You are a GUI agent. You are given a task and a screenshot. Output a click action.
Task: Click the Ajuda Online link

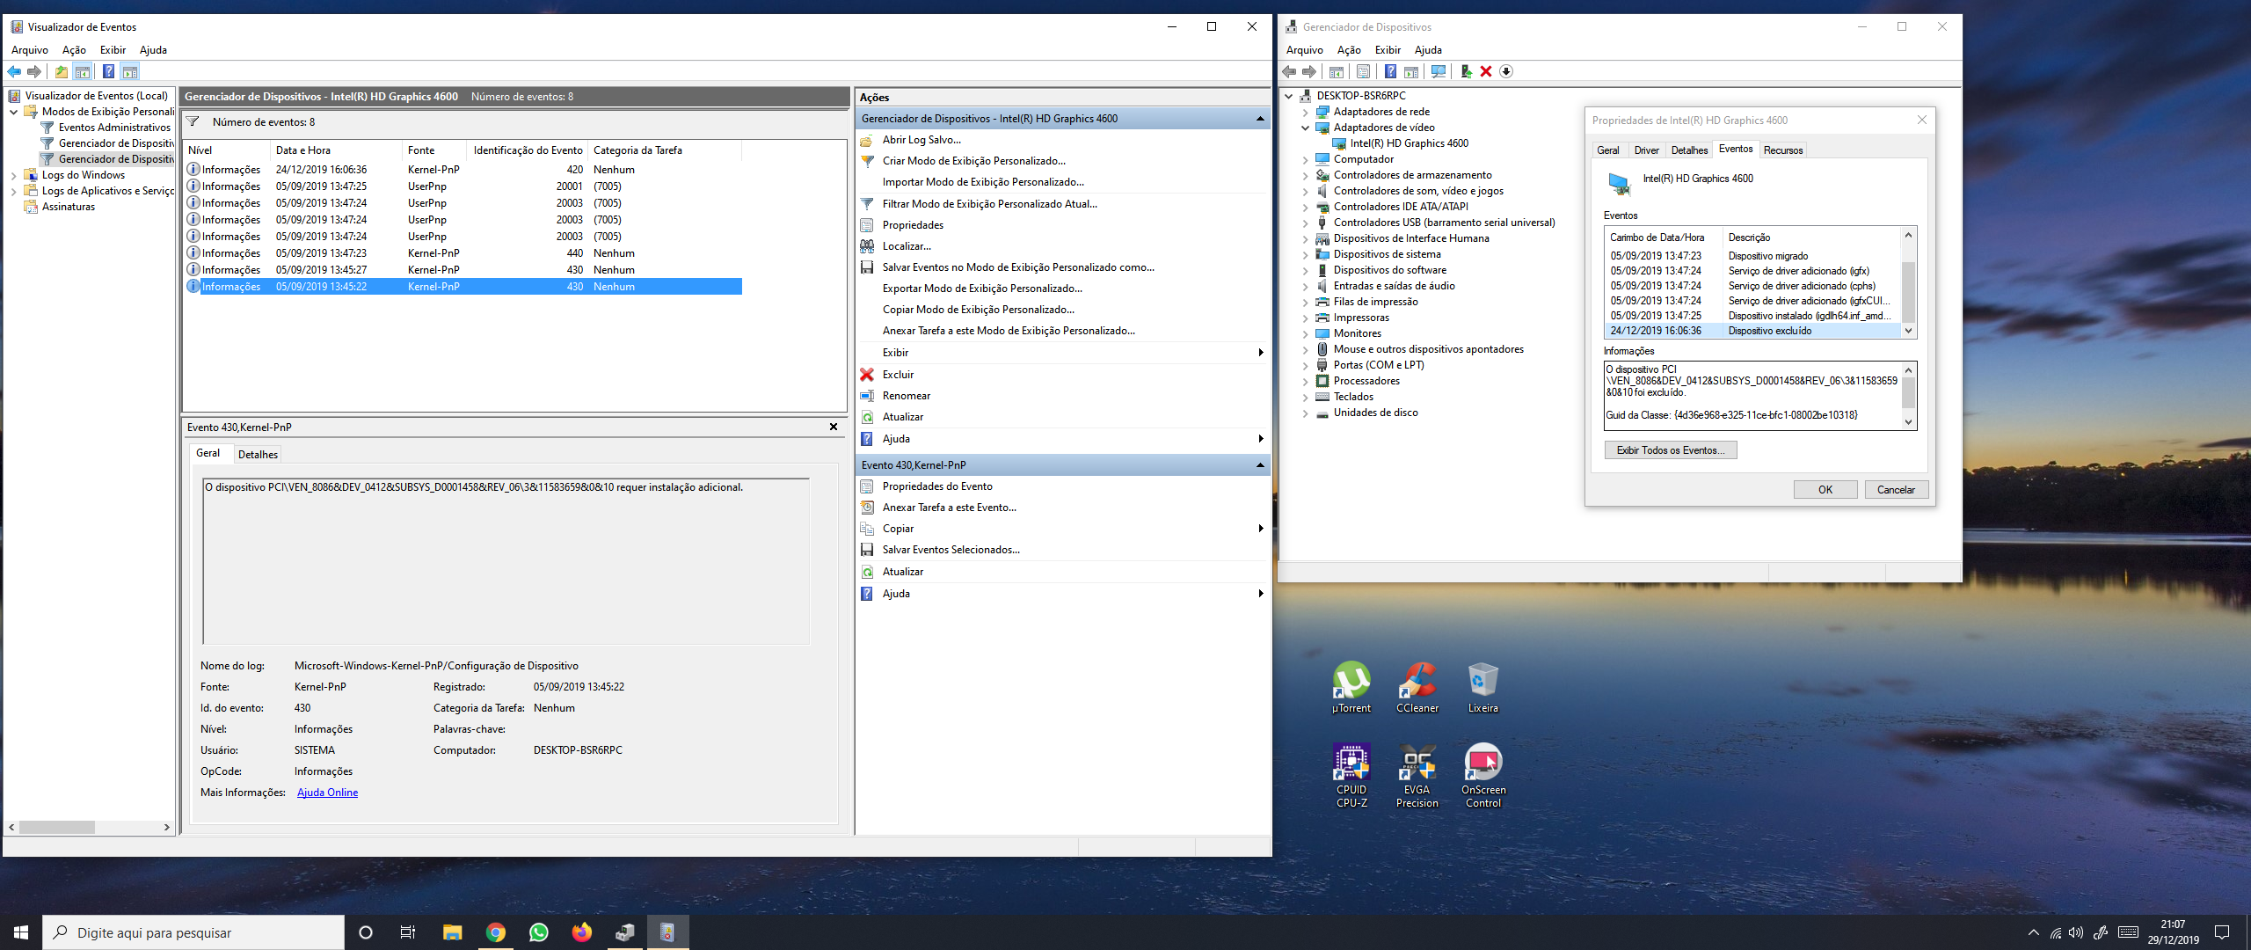click(x=327, y=793)
